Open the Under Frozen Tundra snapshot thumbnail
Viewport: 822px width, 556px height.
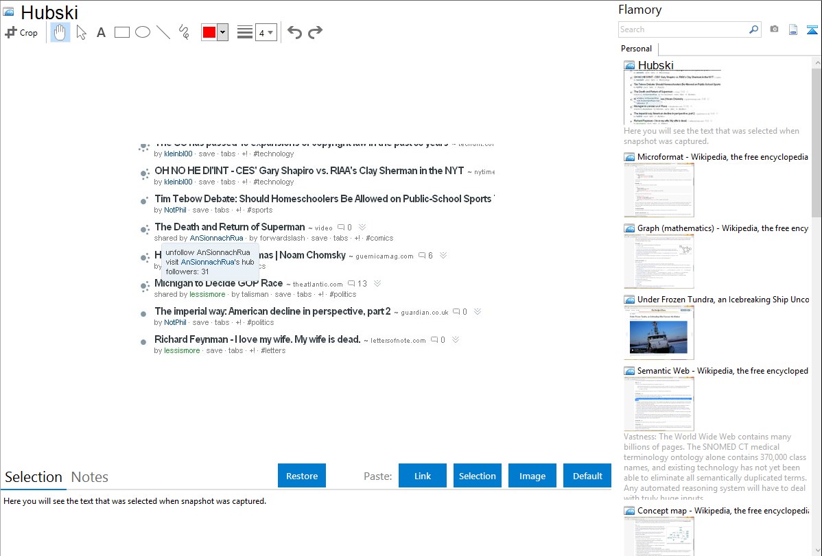pos(659,333)
